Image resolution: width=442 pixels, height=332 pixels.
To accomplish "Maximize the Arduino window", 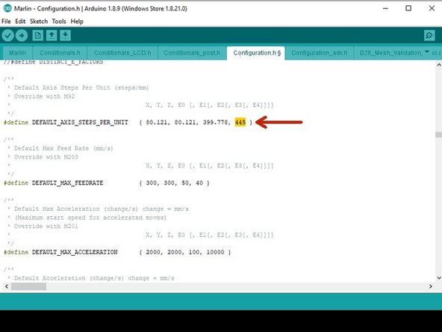I will (408, 8).
